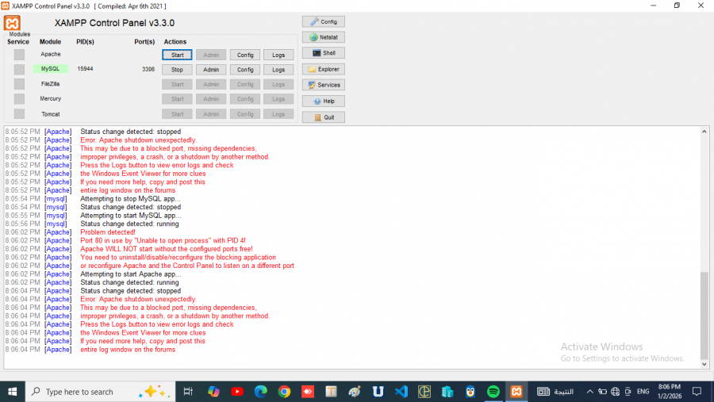714x402 pixels.
Task: Open Apache Logs button
Action: coord(278,55)
